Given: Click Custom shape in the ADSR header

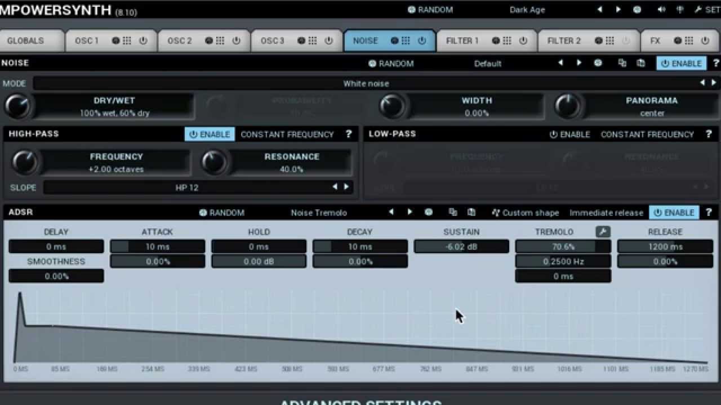Looking at the screenshot, I should pyautogui.click(x=525, y=213).
